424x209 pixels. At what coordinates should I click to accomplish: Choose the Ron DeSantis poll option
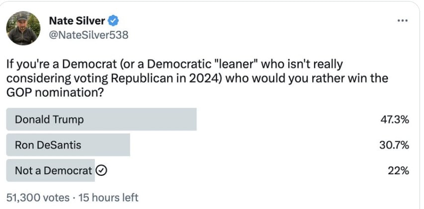[x=48, y=145]
